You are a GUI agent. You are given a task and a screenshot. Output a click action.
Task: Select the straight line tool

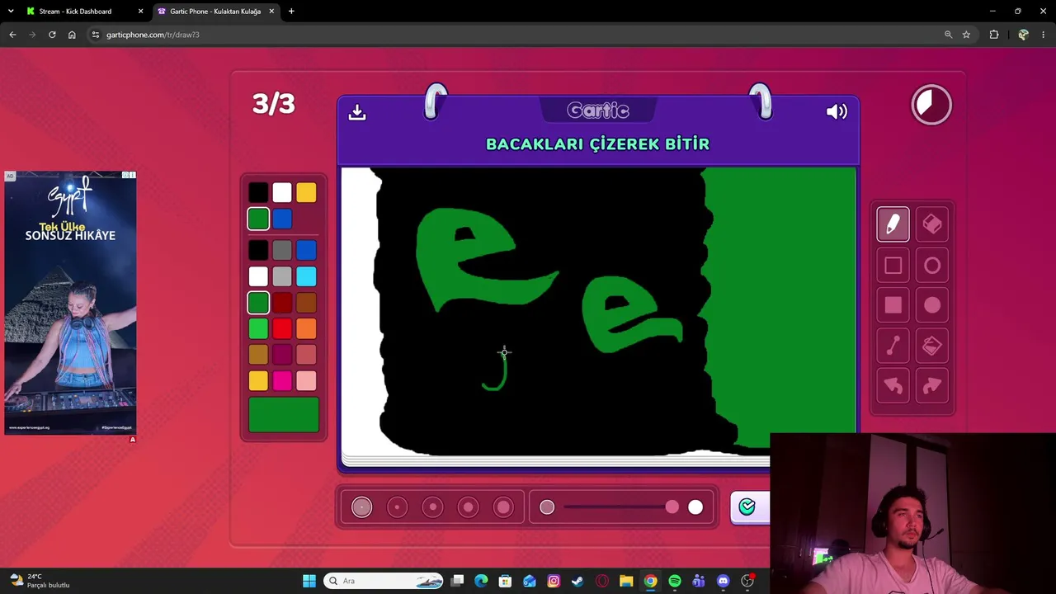click(x=893, y=346)
